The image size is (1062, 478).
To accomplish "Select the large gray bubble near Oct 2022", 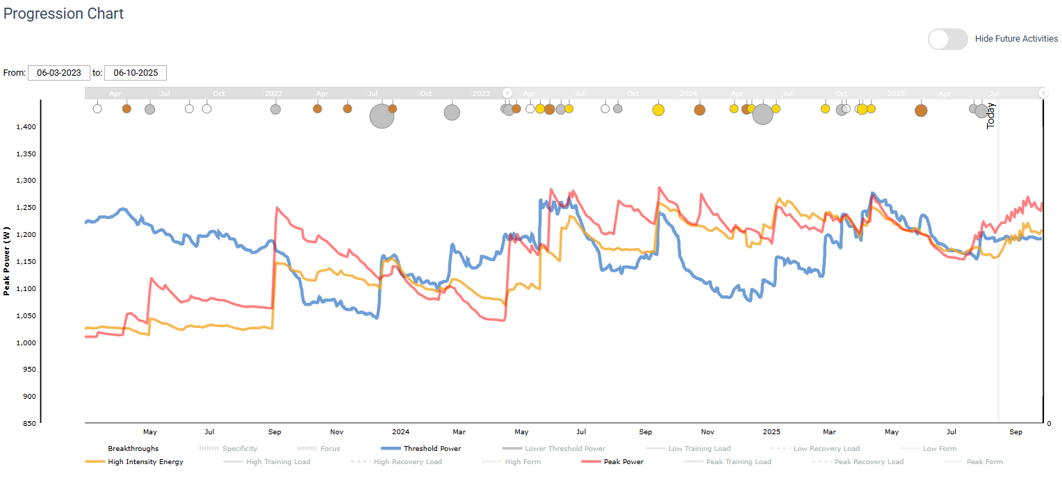I will point(452,112).
